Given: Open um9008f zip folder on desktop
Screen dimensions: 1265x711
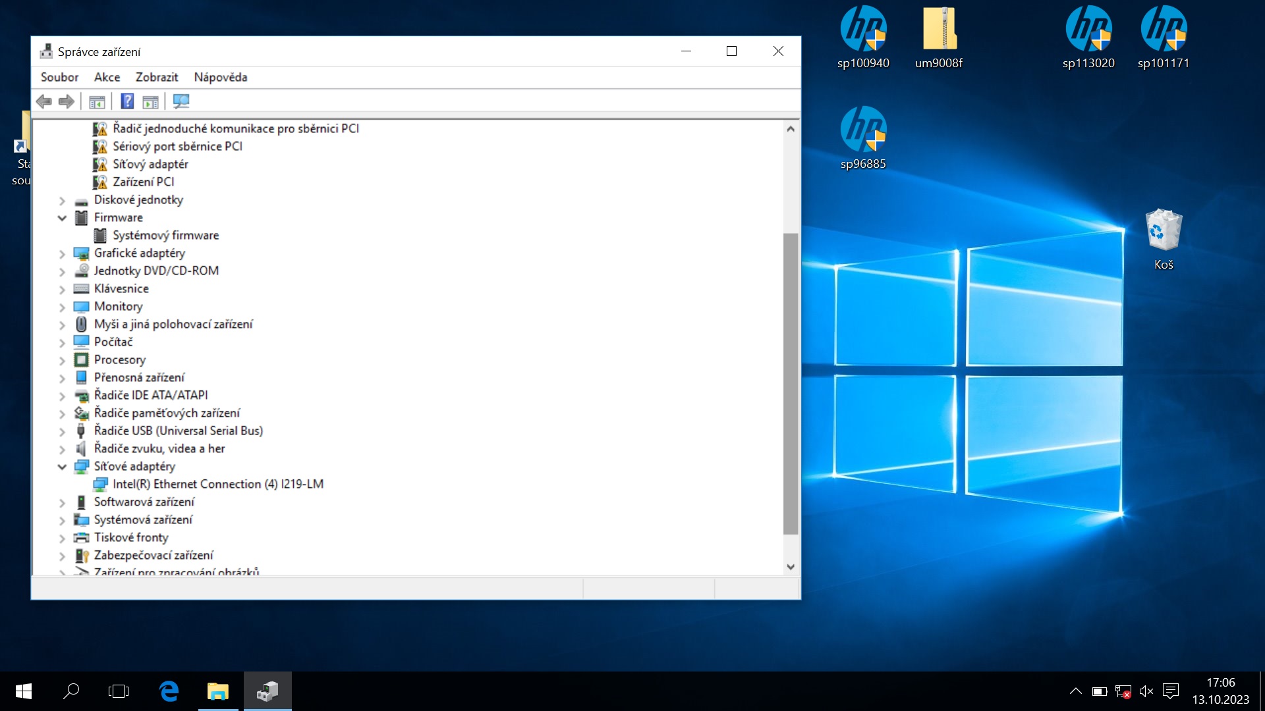Looking at the screenshot, I should (x=939, y=37).
